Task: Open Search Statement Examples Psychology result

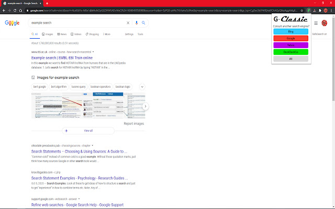Action: point(80,178)
